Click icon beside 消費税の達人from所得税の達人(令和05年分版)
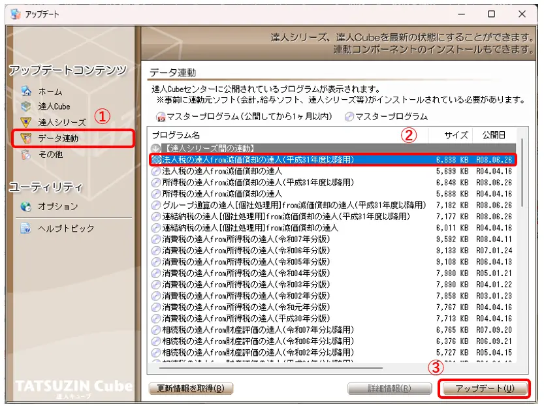 pos(156,262)
